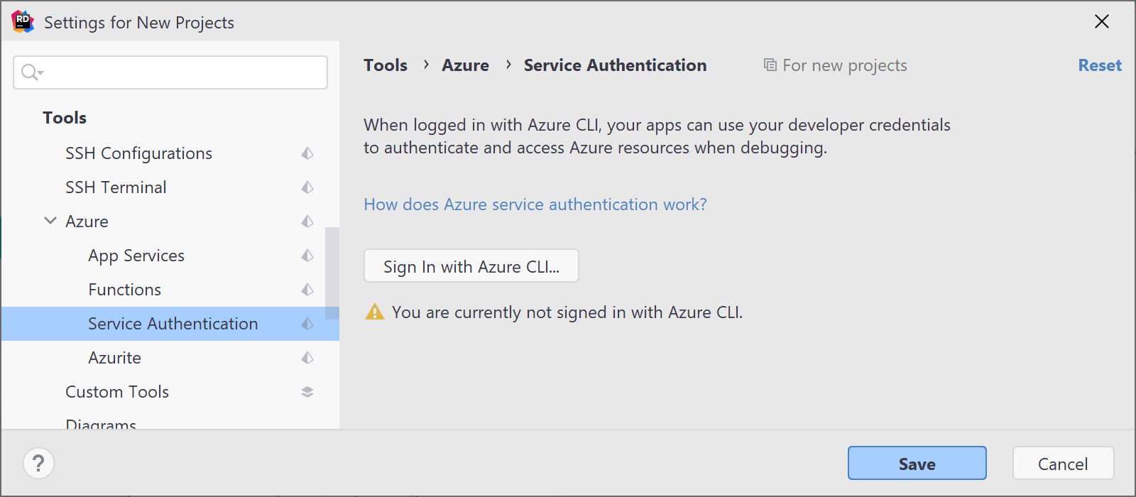
Task: Click the marker icon next to SSH Terminal
Action: click(307, 187)
